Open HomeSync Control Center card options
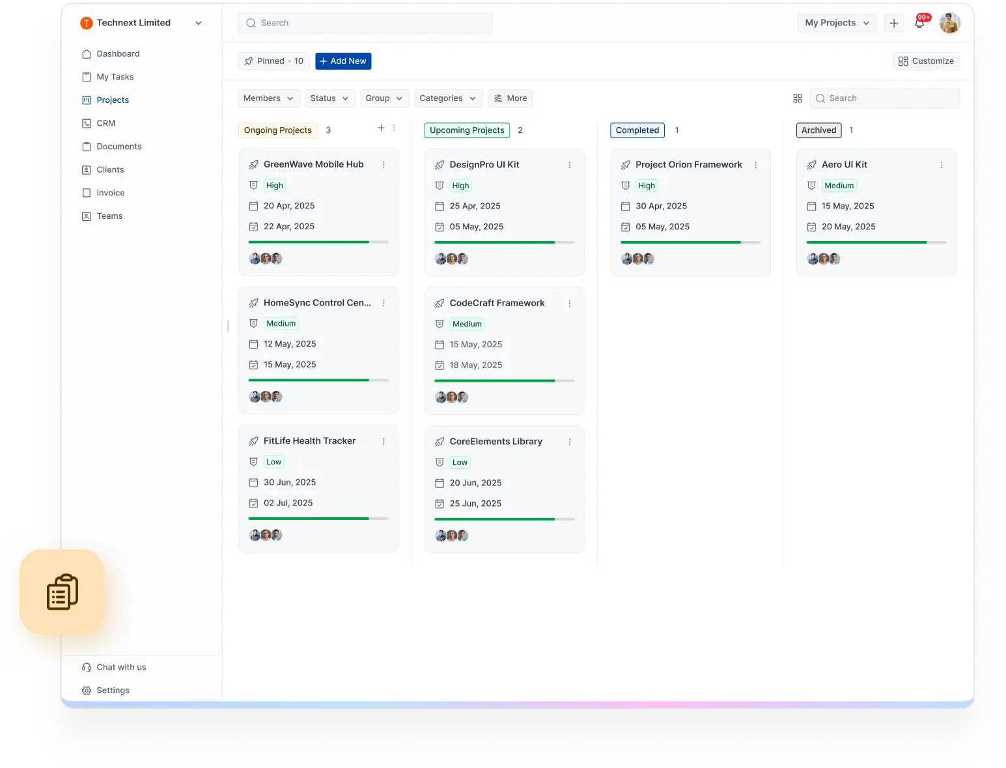The image size is (1006, 768). click(x=384, y=303)
